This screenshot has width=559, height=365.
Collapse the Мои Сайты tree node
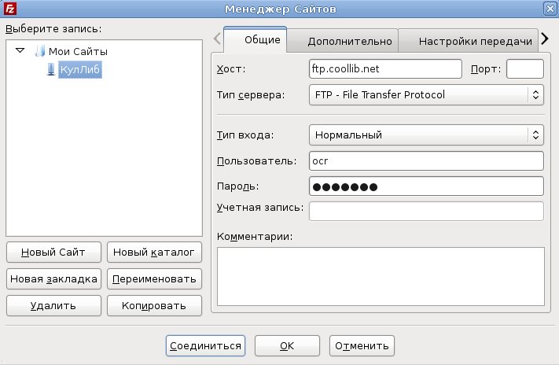pyautogui.click(x=20, y=51)
